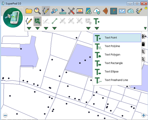The height and width of the screenshot is (120, 148).
Task: Select the green line segment tool
Action: point(54,21)
